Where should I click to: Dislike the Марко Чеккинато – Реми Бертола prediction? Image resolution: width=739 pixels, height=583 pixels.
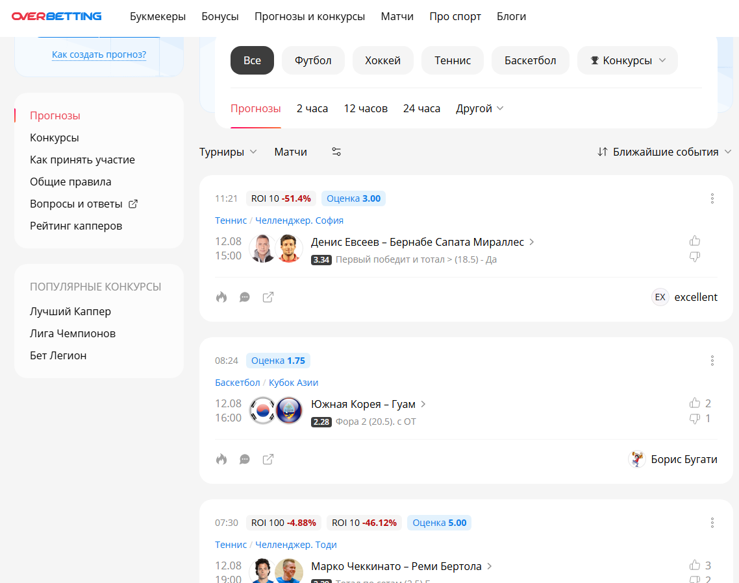(694, 580)
